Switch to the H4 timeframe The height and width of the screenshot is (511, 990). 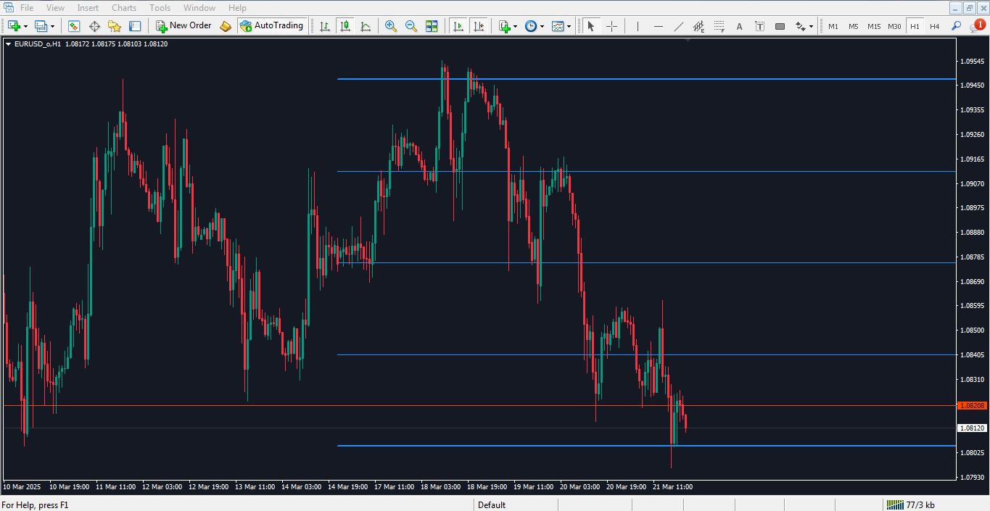935,26
